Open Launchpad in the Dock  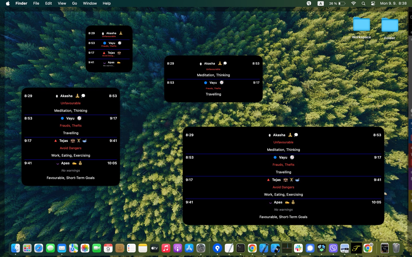pyautogui.click(x=27, y=248)
